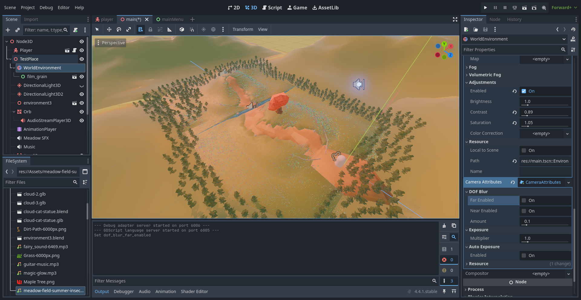Toggle visibility of the Player node

82,50
